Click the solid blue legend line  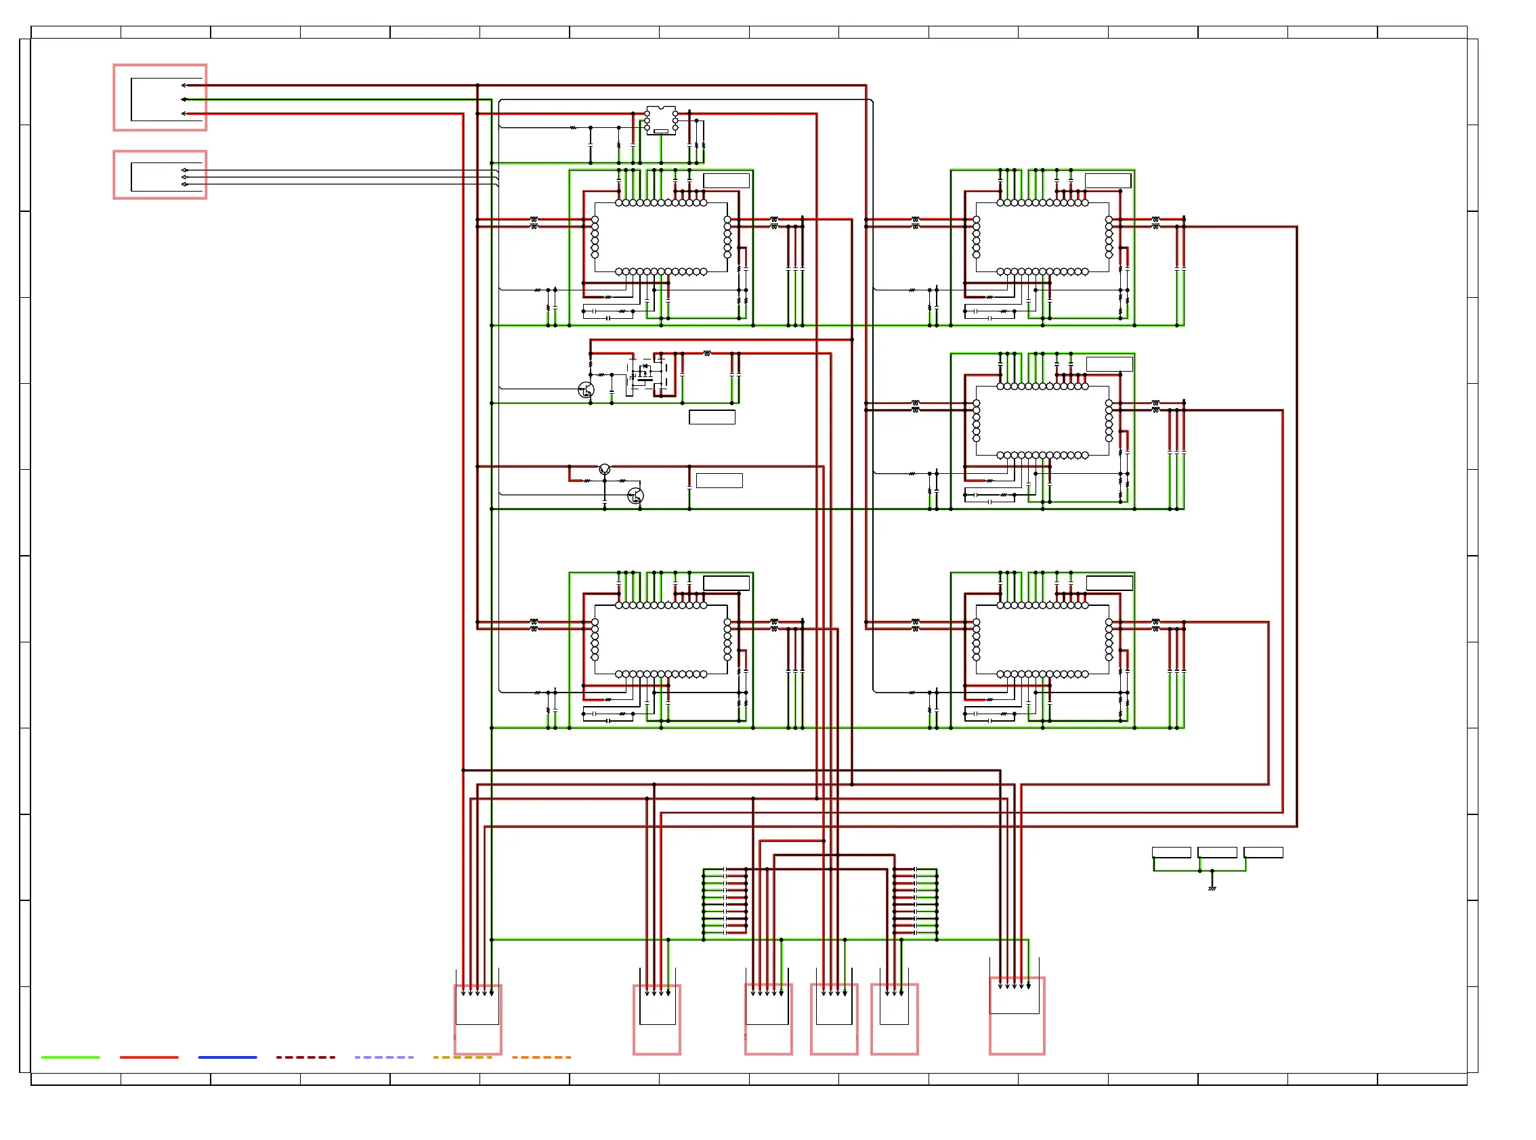tap(228, 1057)
